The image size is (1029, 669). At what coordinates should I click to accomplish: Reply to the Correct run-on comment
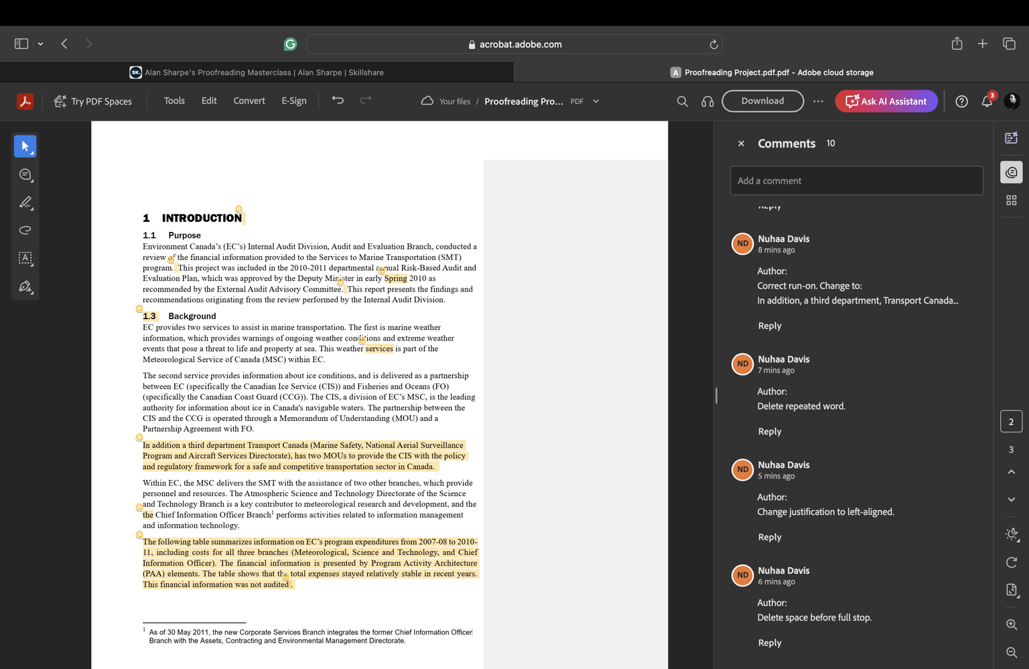coord(770,326)
